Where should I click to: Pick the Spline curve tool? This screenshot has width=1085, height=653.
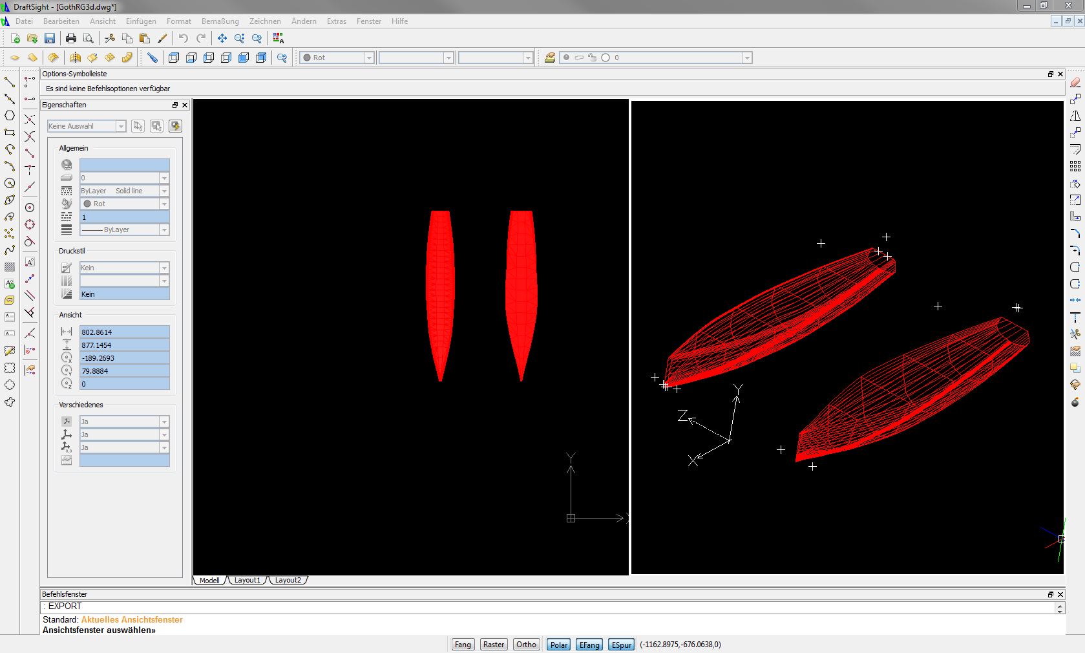point(10,250)
